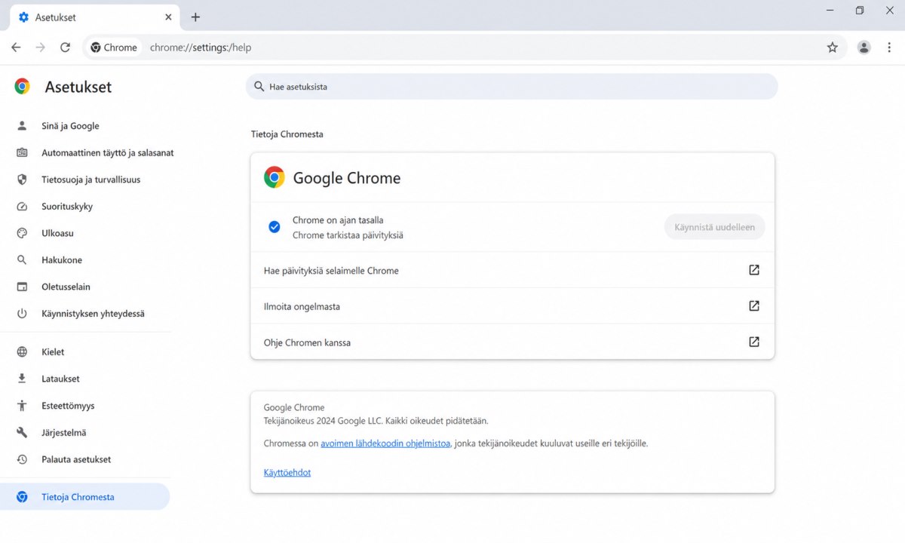Viewport: 905px width, 543px height.
Task: Click the accessibility icon beside Esteettömyys
Action: pos(22,406)
